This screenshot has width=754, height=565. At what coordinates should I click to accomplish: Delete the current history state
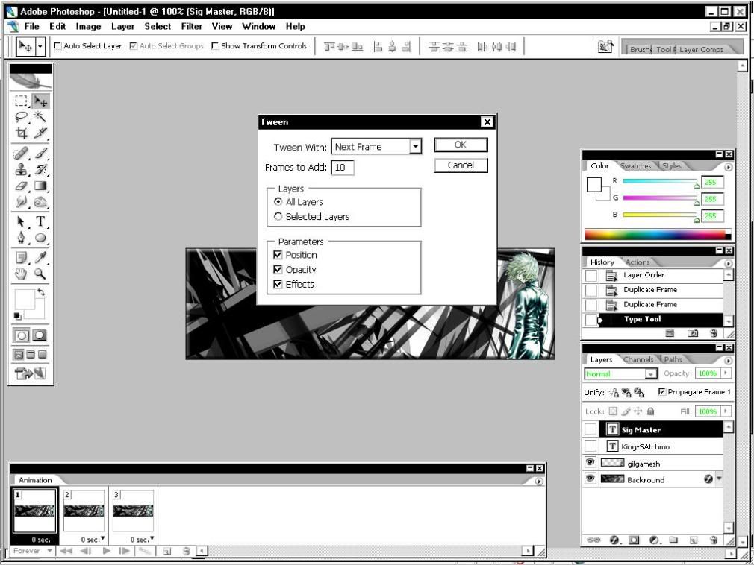pos(714,333)
